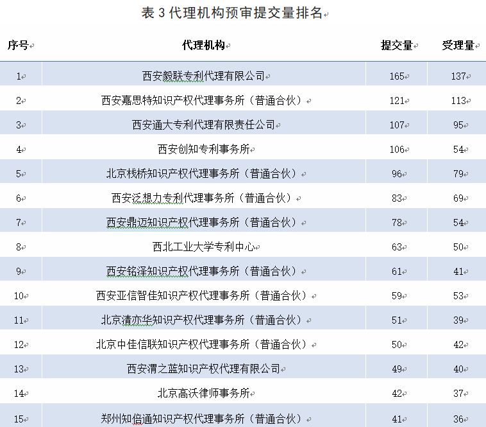Click 西安铭泽知识产权代理事务所 cell

pos(203,271)
